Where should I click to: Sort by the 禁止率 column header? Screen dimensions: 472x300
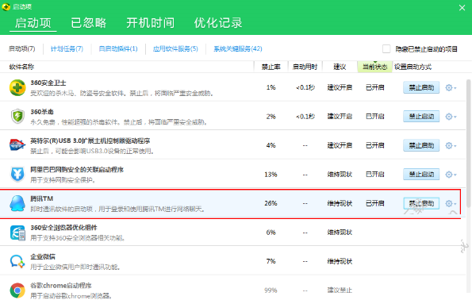click(x=271, y=67)
